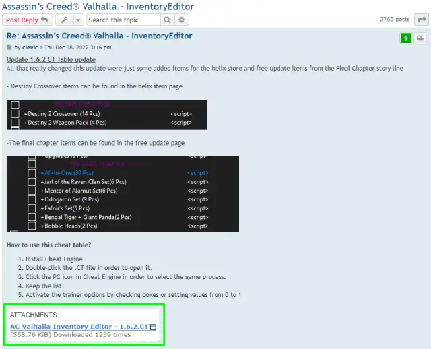Screen dimensions: 431x349
Task: Open advanced search gear icon
Action: tap(181, 20)
